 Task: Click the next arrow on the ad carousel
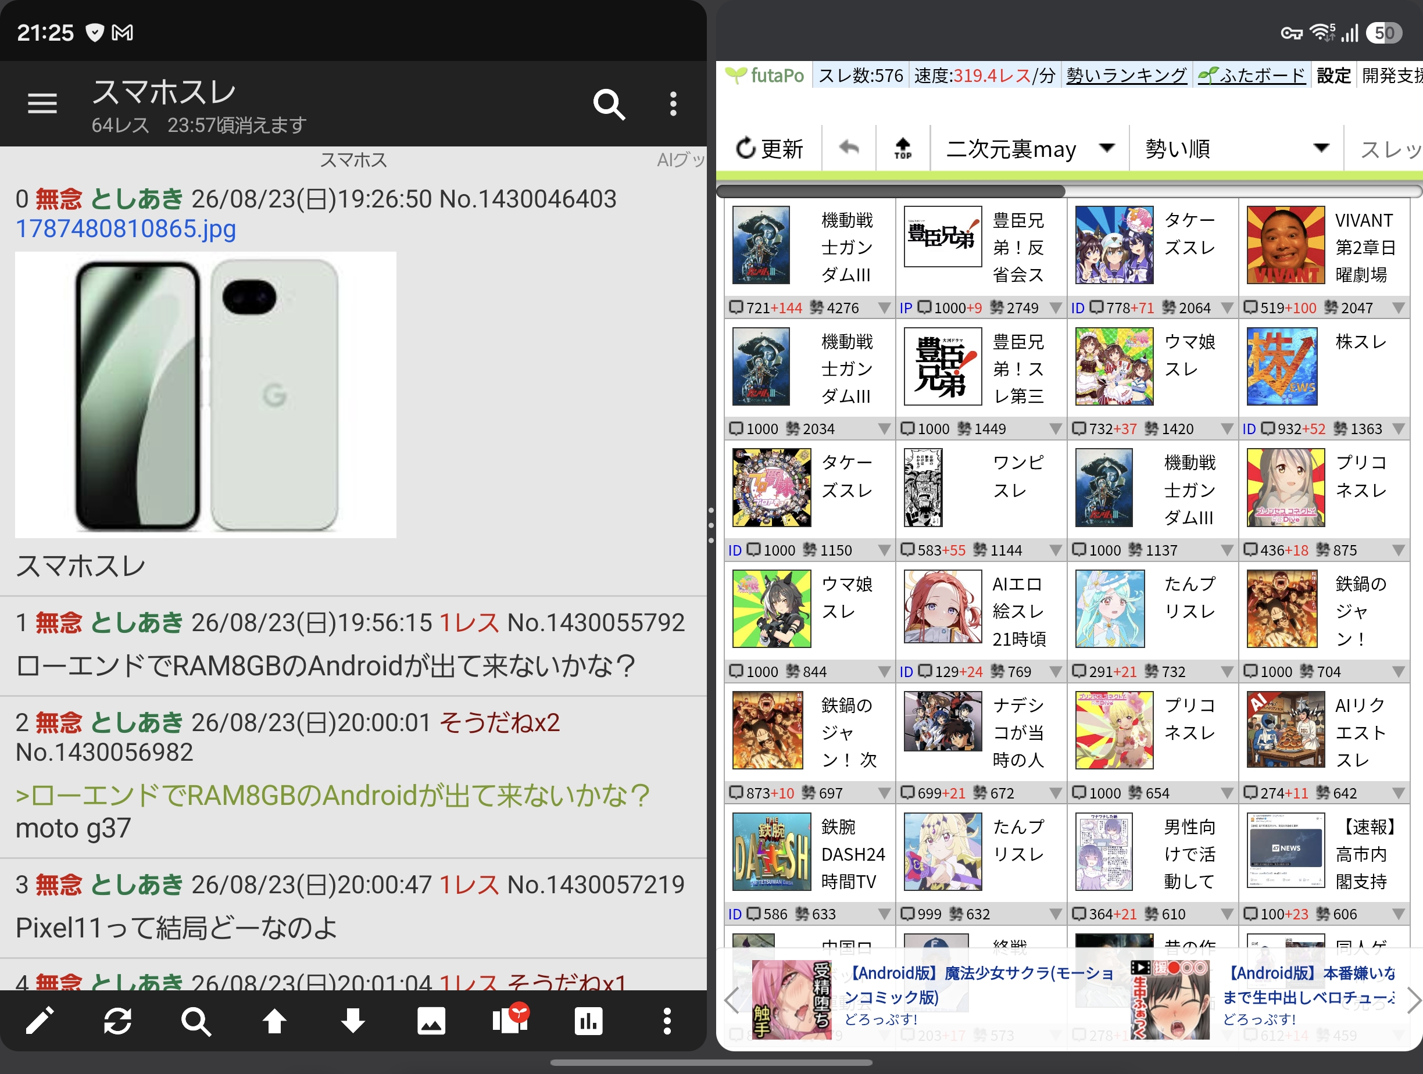1413,1000
